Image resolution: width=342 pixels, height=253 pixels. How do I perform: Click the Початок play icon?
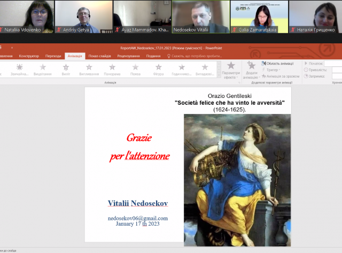point(306,64)
